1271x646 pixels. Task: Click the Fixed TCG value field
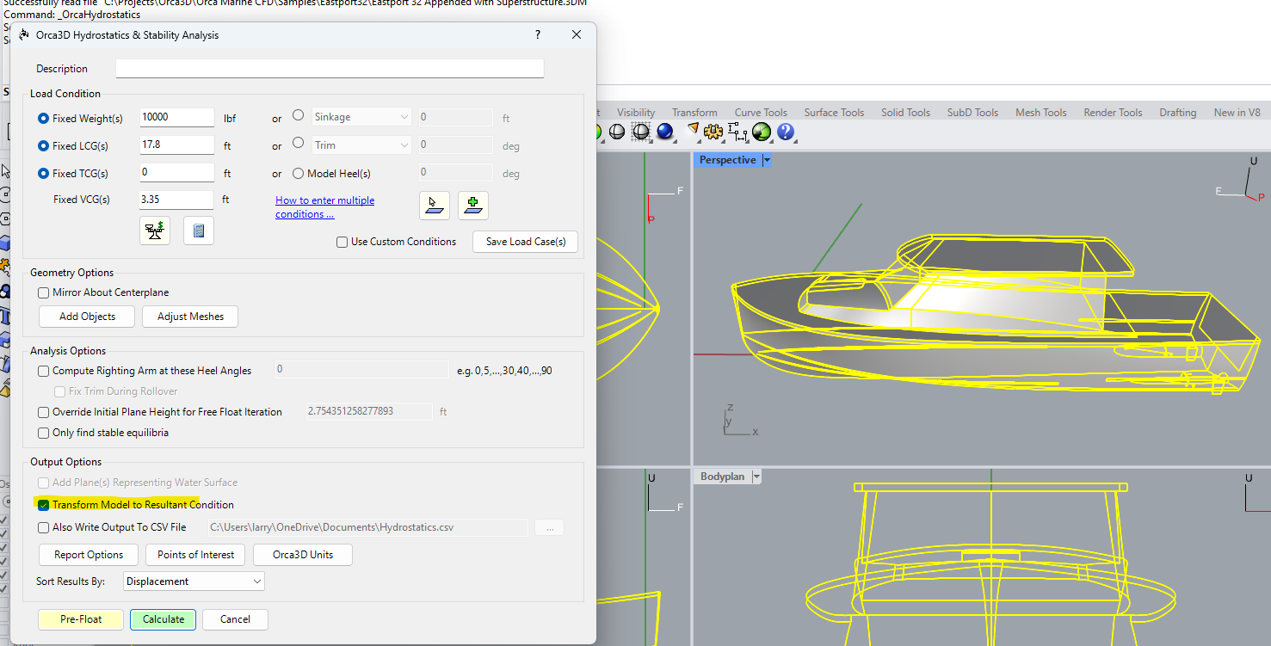point(177,172)
